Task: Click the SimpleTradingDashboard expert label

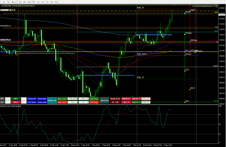Action: click(x=205, y=6)
